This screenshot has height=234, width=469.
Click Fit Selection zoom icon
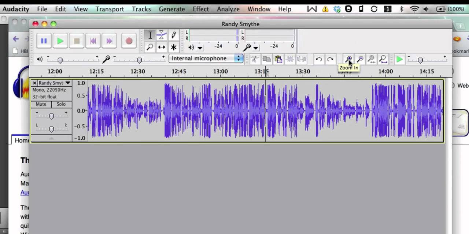(371, 59)
